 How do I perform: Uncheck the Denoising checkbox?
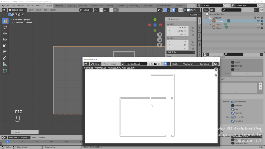pyautogui.click(x=232, y=121)
